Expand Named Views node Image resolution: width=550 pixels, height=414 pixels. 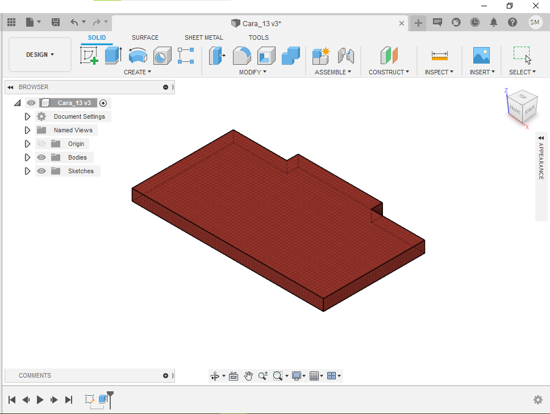pos(27,130)
